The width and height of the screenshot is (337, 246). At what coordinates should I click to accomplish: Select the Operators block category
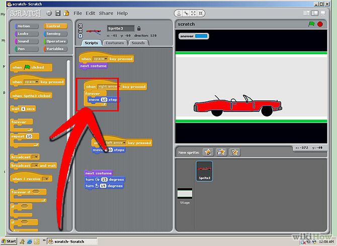point(55,41)
